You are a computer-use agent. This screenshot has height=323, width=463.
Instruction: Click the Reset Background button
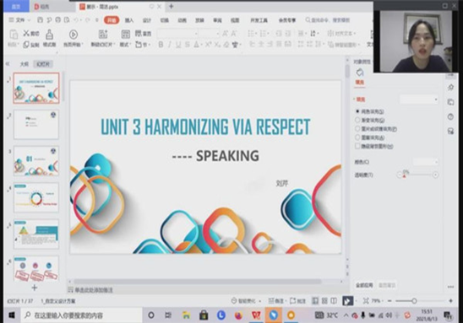[387, 285]
